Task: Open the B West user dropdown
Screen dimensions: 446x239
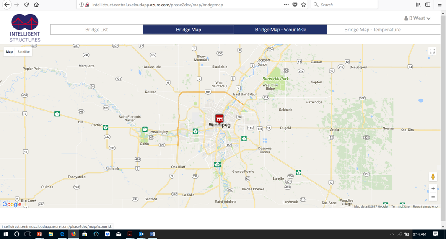Action: pyautogui.click(x=417, y=18)
